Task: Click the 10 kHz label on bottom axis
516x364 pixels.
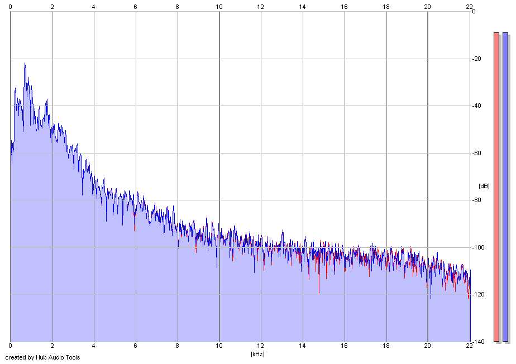Action: [x=219, y=346]
